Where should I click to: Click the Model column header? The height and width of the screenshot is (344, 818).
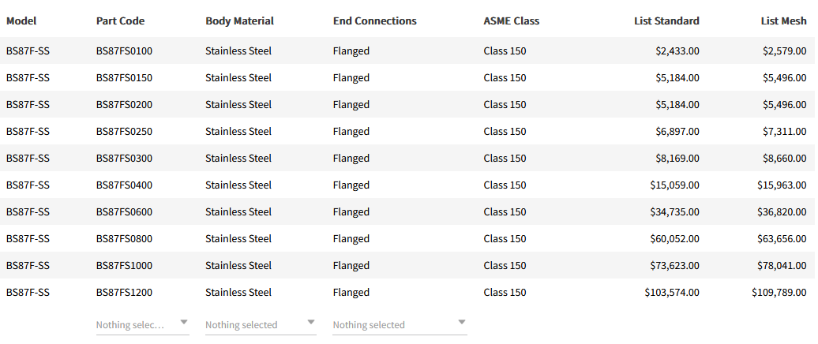click(21, 21)
